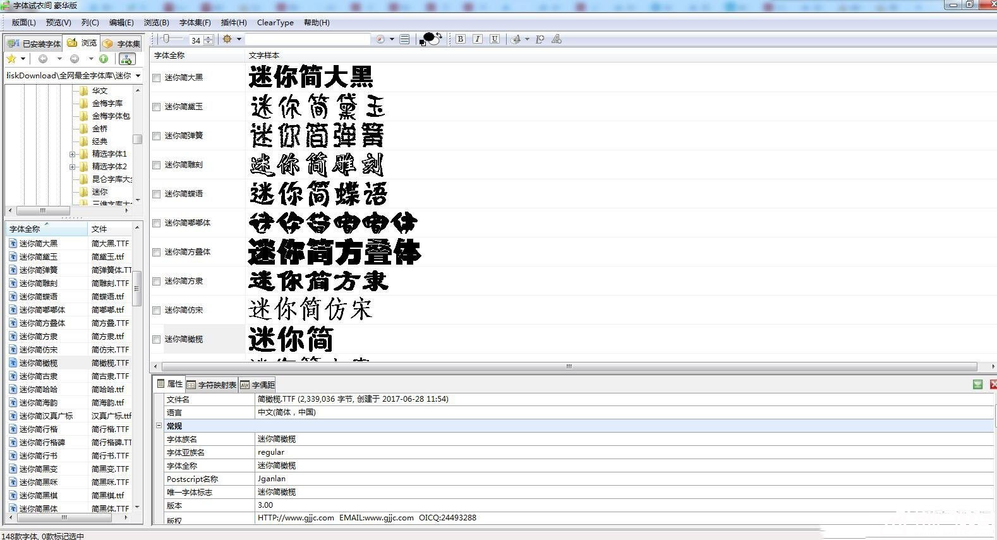
Task: Open the ClearType menu
Action: coord(275,22)
